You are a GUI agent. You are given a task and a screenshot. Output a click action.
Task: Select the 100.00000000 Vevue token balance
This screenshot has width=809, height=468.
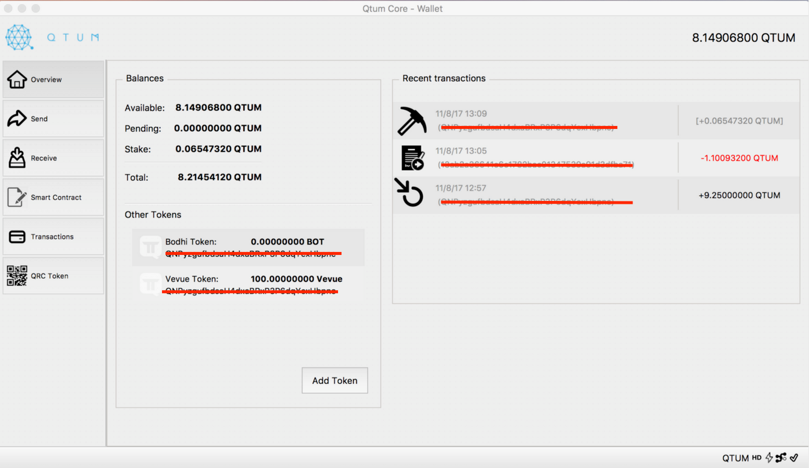click(x=296, y=279)
